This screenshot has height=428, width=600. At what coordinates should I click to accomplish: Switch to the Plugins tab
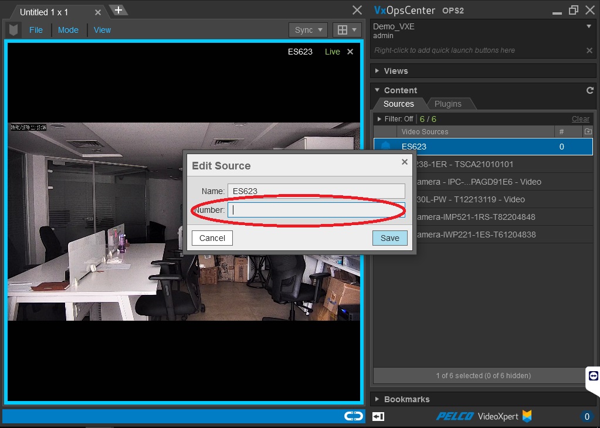pyautogui.click(x=448, y=104)
